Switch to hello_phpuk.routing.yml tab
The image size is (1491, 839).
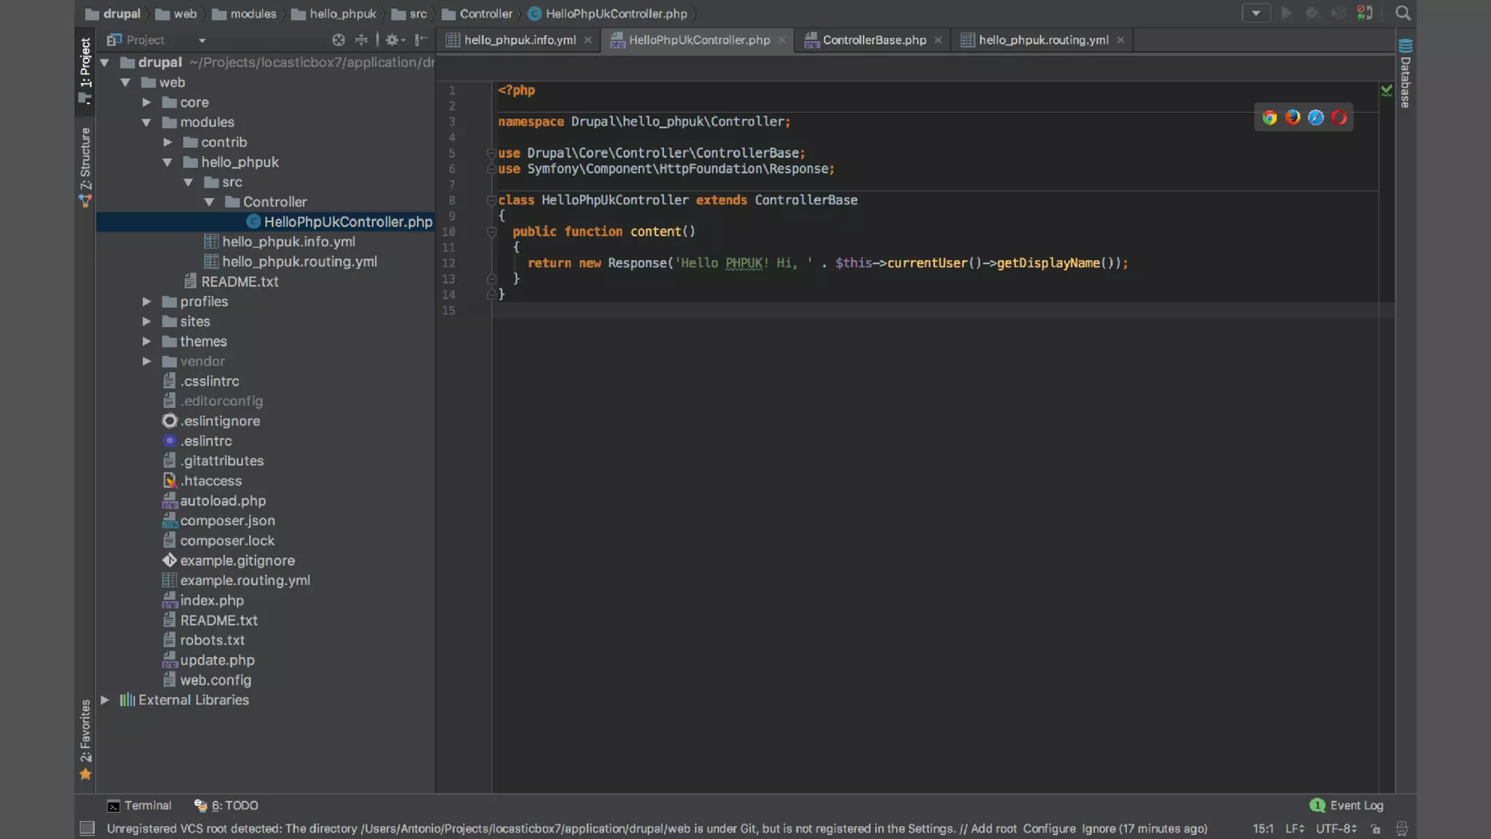[x=1043, y=40]
